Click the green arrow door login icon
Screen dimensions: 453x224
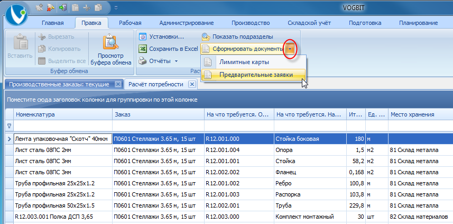click(63, 8)
